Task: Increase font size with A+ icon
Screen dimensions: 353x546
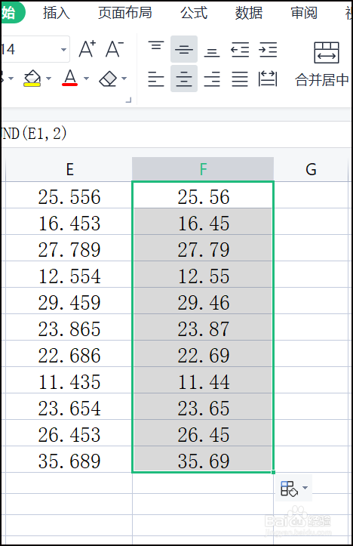Action: pos(87,49)
